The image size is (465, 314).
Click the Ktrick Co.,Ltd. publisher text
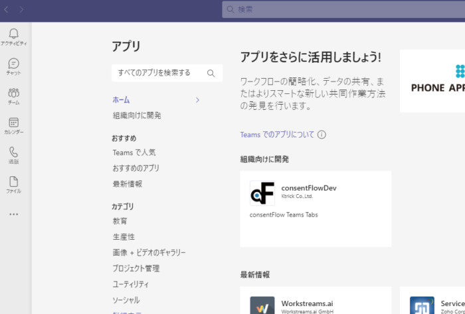click(297, 196)
